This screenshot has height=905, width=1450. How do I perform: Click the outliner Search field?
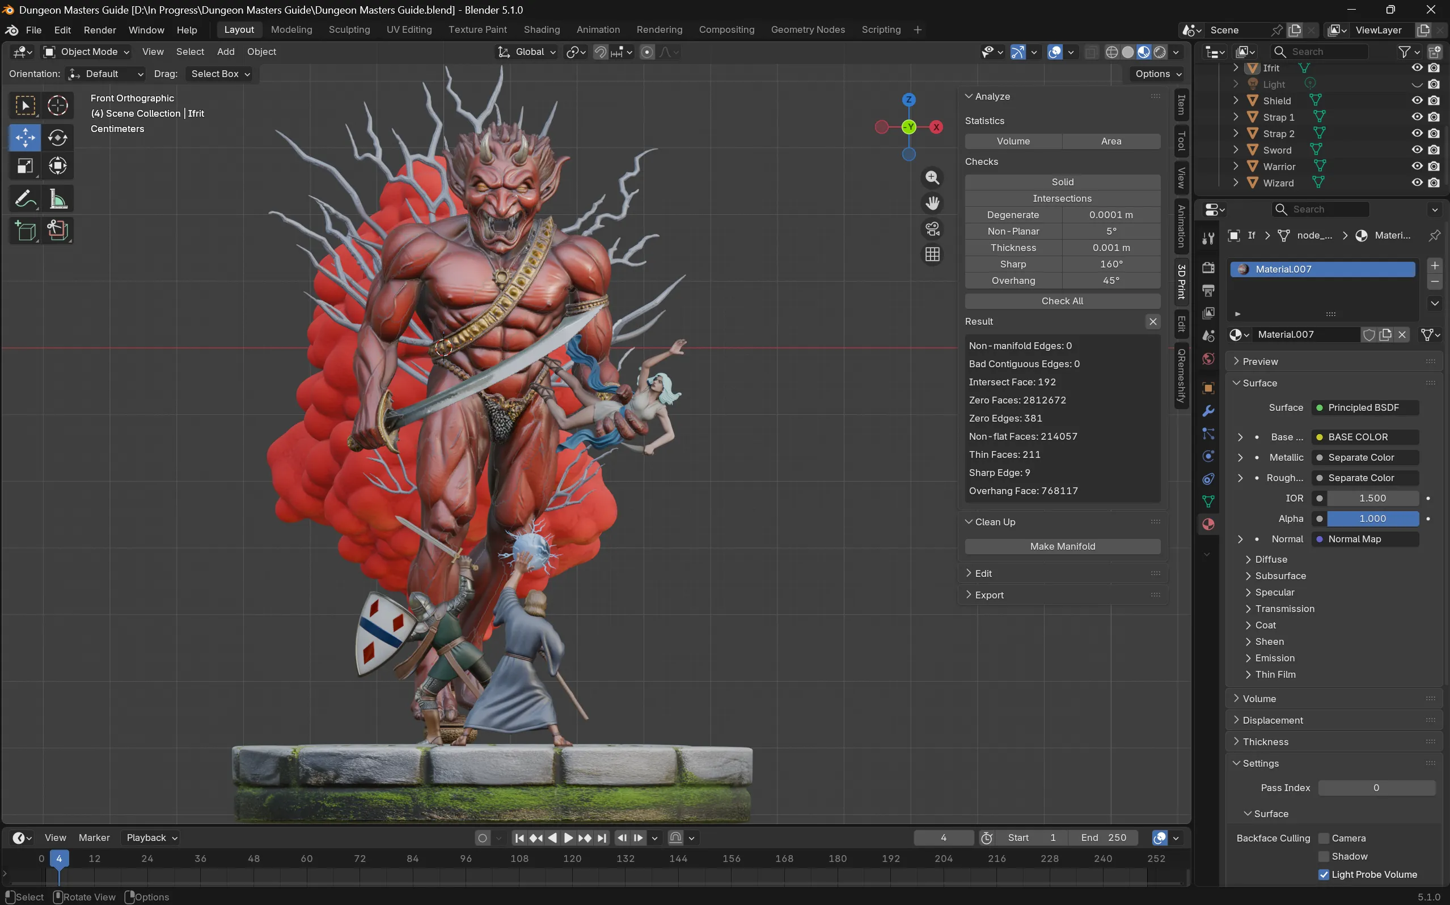point(1320,52)
